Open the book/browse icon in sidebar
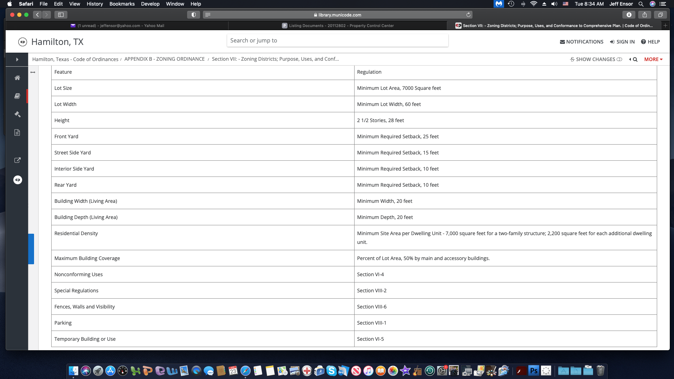This screenshot has width=674, height=379. (17, 96)
